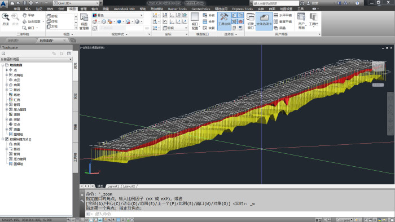Toggle the File Tabs button

(x=264, y=21)
